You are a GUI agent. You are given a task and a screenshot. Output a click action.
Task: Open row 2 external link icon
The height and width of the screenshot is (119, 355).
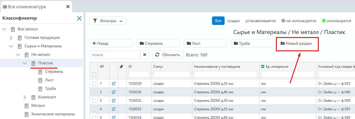click(114, 92)
